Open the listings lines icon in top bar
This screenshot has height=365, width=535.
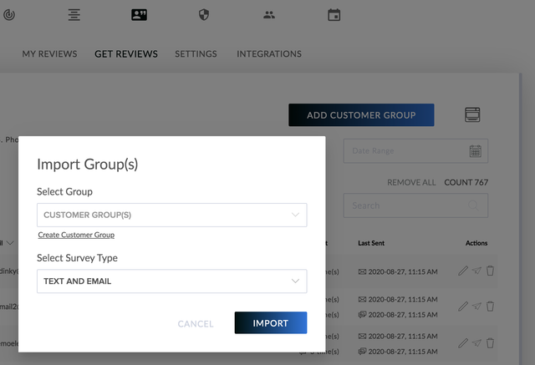(x=74, y=15)
